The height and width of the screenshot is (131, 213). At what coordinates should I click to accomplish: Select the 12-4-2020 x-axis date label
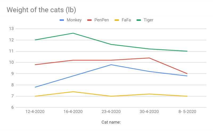35,112
